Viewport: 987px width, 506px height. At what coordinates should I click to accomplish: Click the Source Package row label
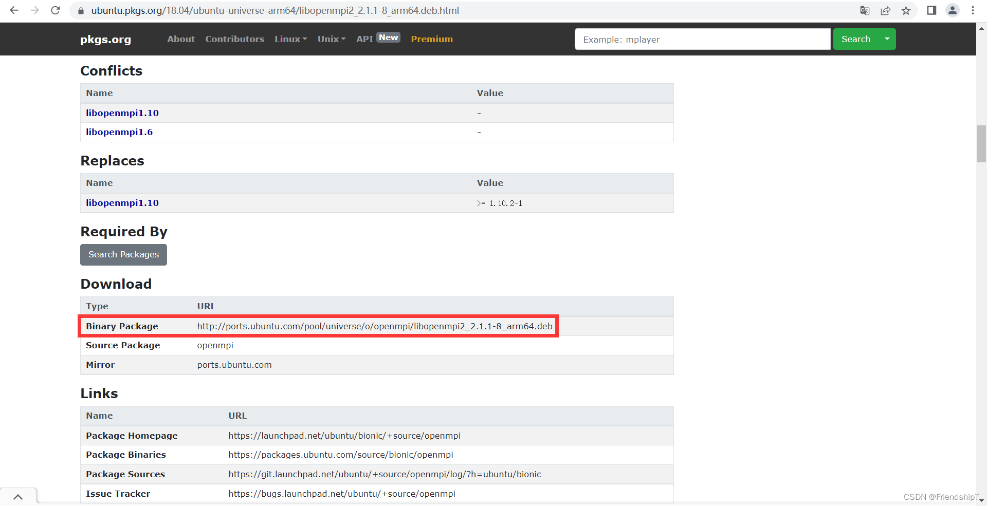click(123, 345)
